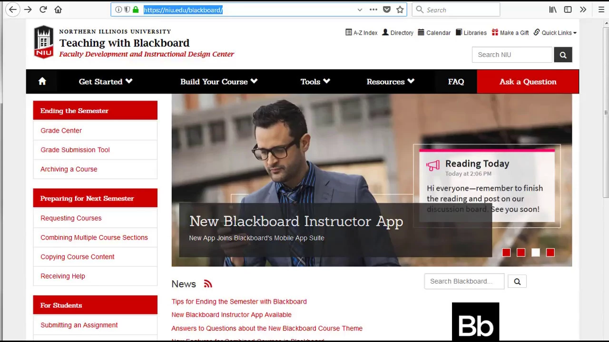Open New Blackboard Instructor App Available article
609x342 pixels.
231,315
